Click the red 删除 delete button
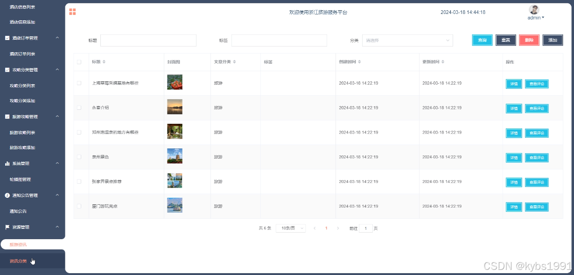The height and width of the screenshot is (275, 574). pyautogui.click(x=529, y=40)
